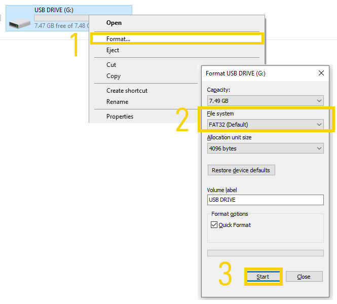Image resolution: width=337 pixels, height=304 pixels.
Task: Open Properties from the context menu
Action: pyautogui.click(x=120, y=117)
